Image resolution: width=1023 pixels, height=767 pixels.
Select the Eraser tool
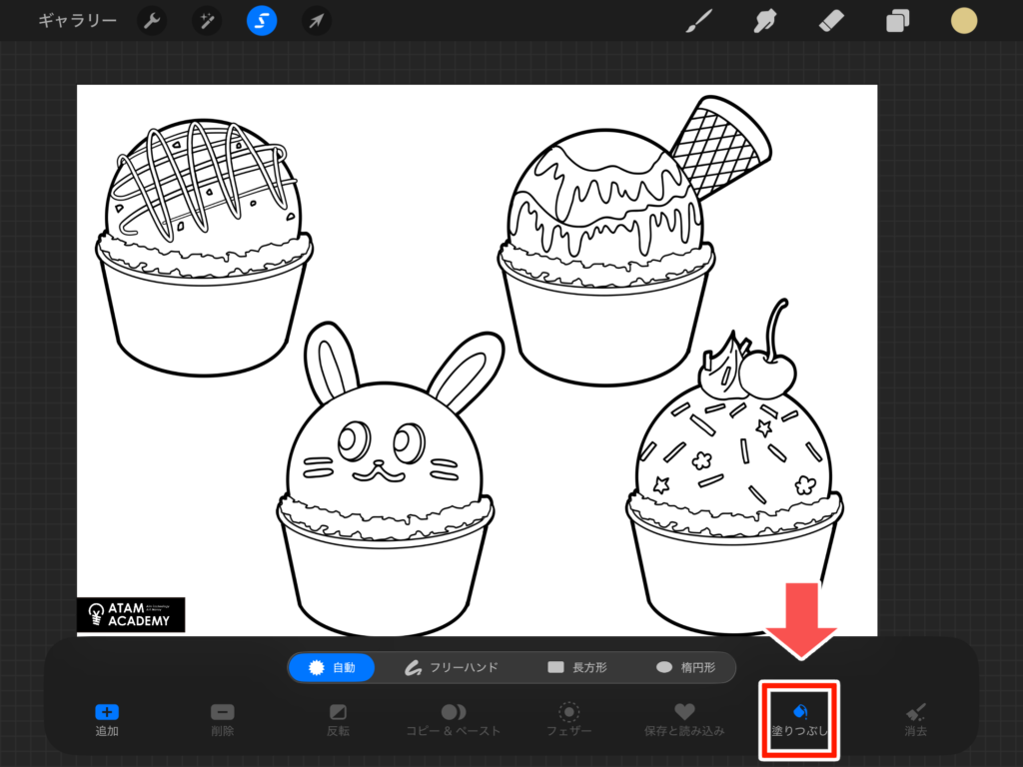tap(831, 21)
